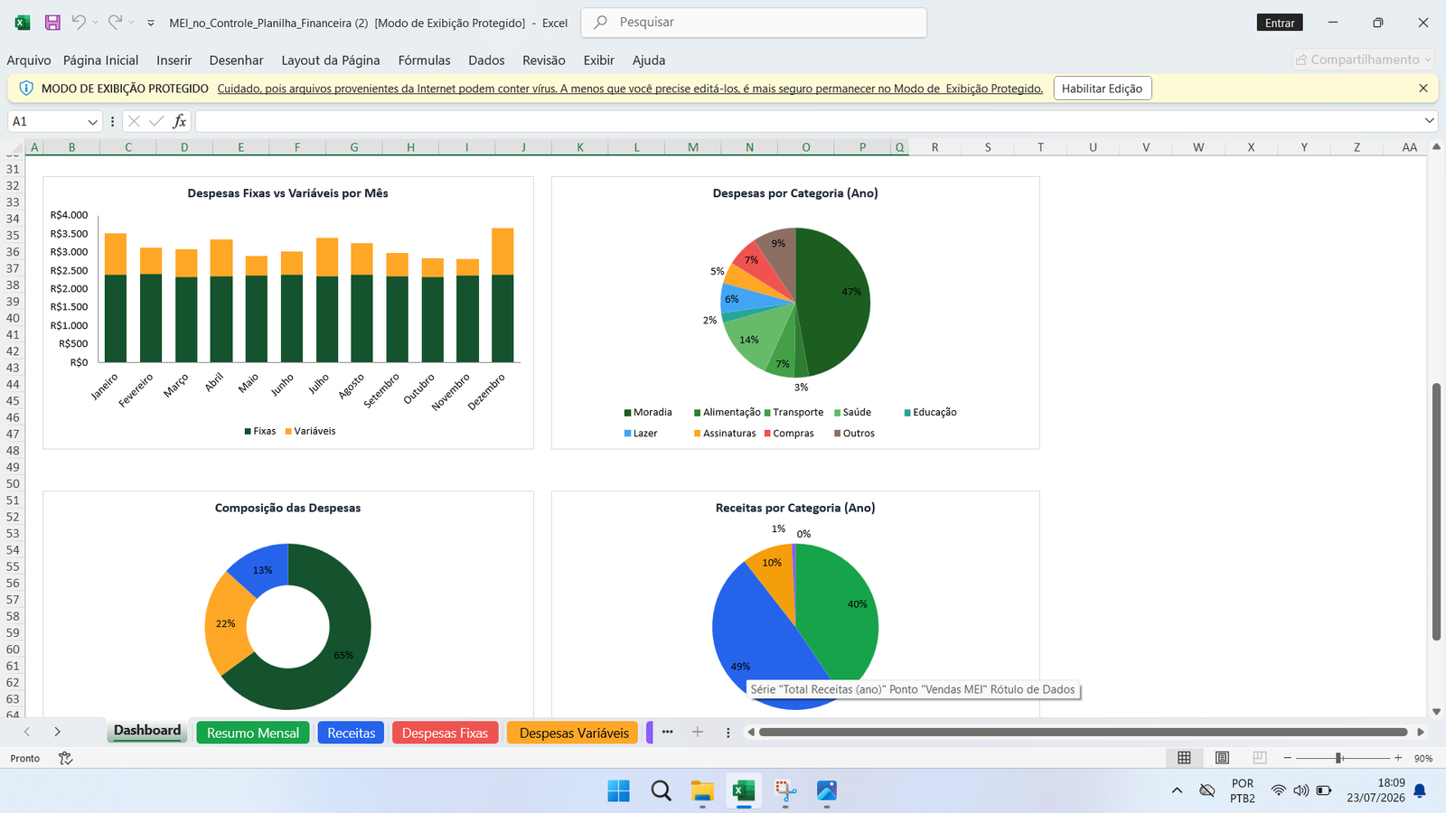Viewport: 1446px width, 813px height.
Task: Switch to the Despesas Fixas sheet tab
Action: (445, 733)
